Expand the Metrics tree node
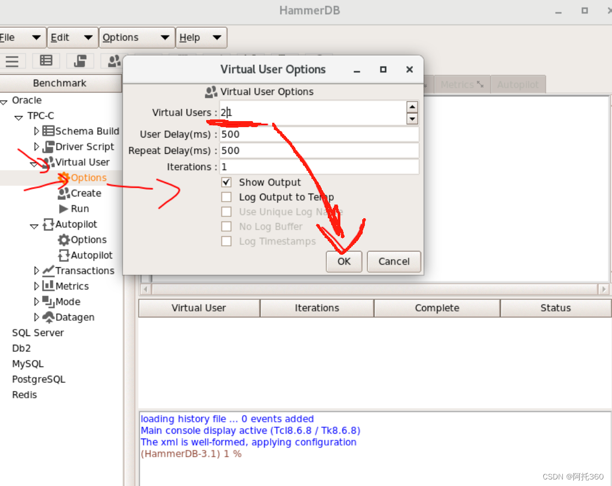 tap(37, 286)
